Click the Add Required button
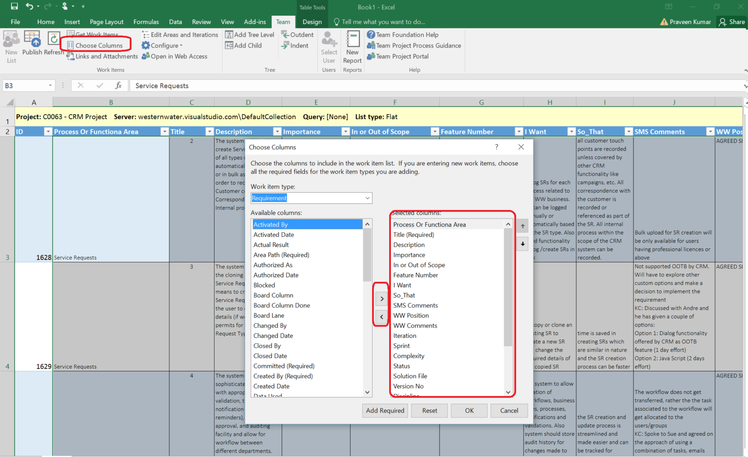 [385, 410]
